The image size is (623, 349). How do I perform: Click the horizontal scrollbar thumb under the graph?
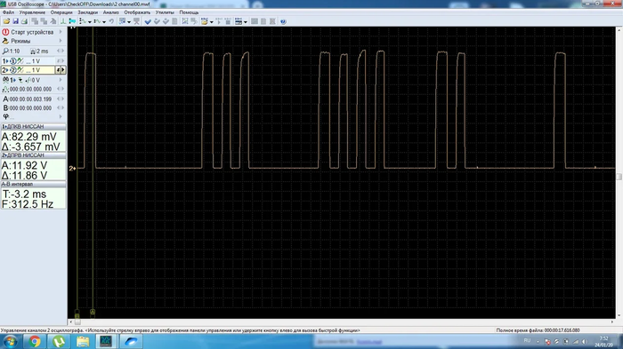[77, 322]
